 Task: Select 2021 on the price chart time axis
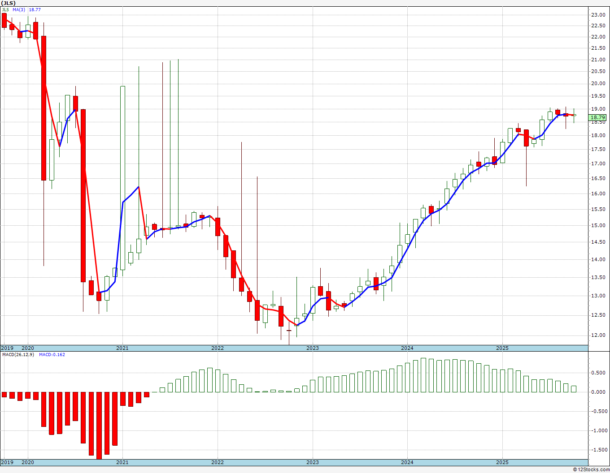click(x=122, y=348)
